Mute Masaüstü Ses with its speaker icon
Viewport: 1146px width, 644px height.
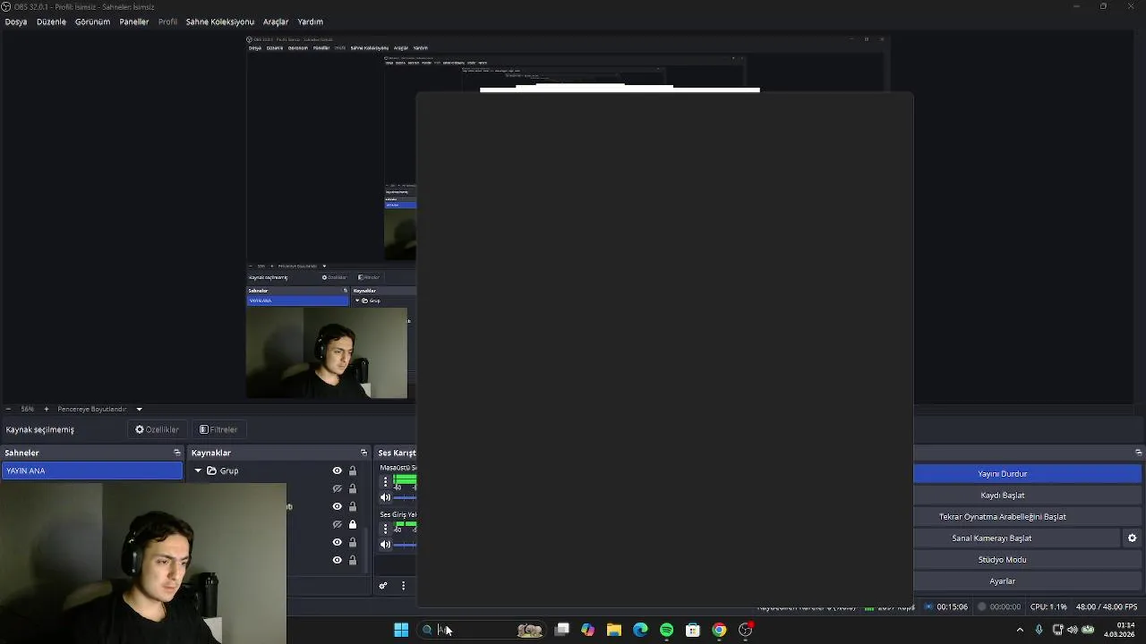click(386, 497)
